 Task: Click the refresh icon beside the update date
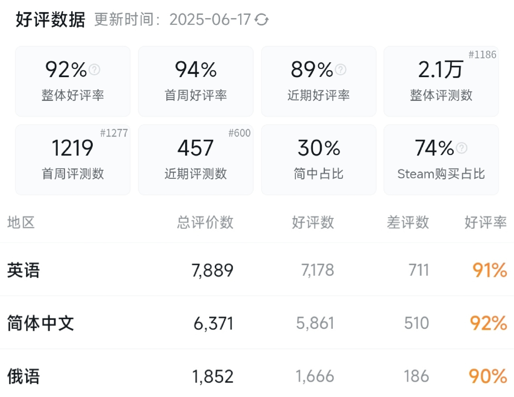pyautogui.click(x=261, y=19)
